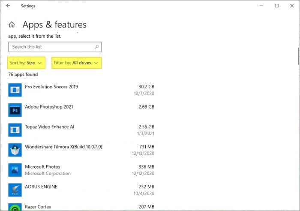
Task: Click the 76 apps found label
Action: pyautogui.click(x=23, y=75)
